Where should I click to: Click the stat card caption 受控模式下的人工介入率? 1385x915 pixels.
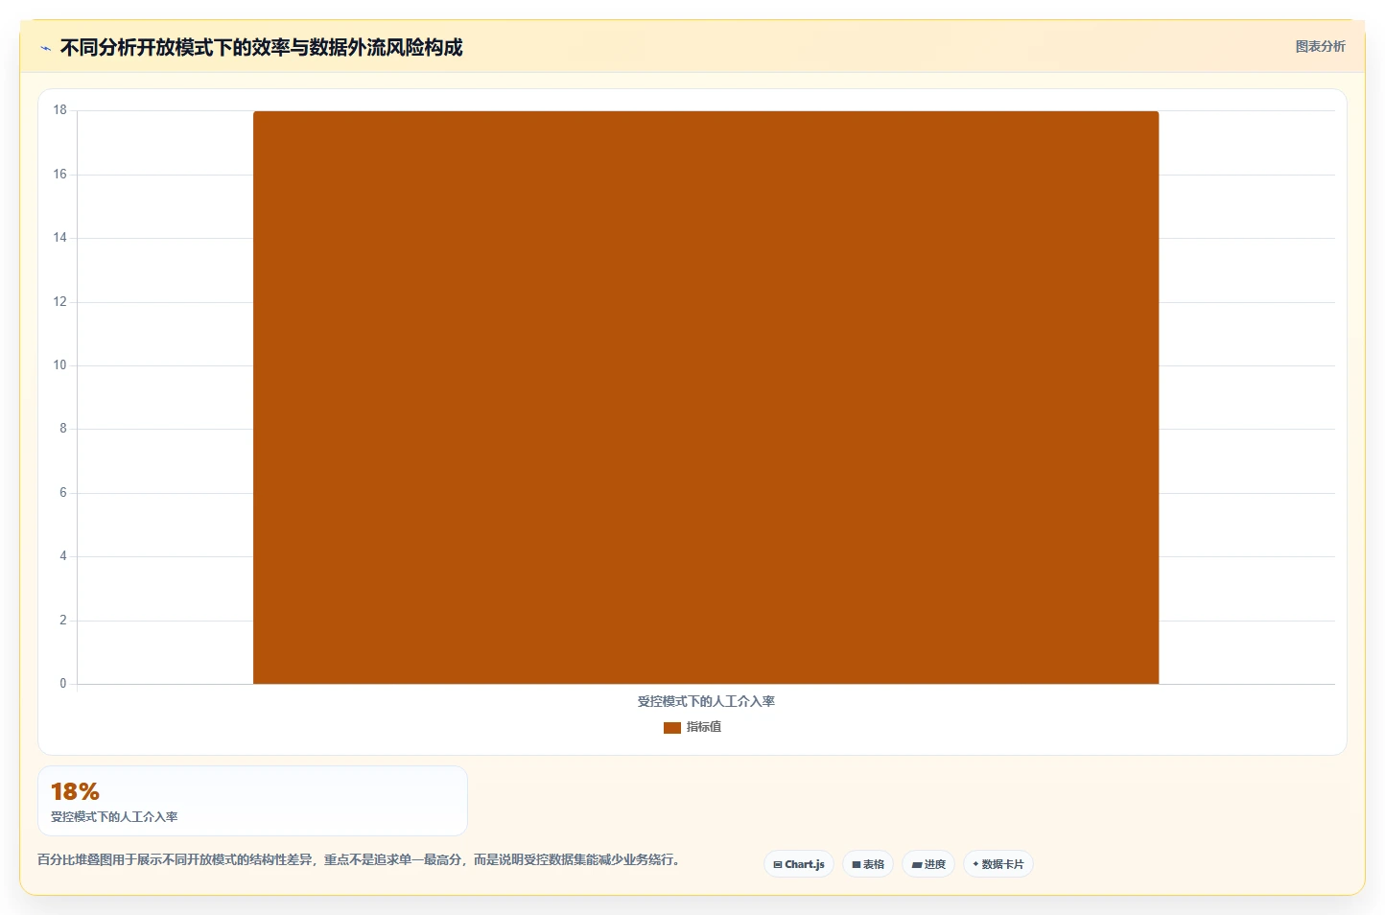114,817
